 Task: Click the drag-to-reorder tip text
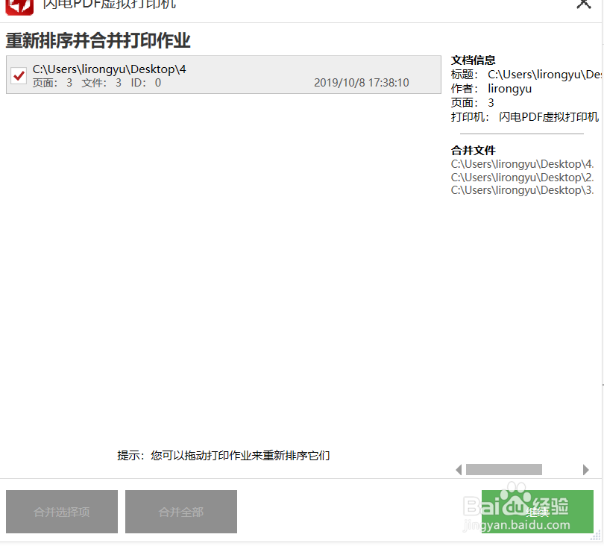click(224, 456)
